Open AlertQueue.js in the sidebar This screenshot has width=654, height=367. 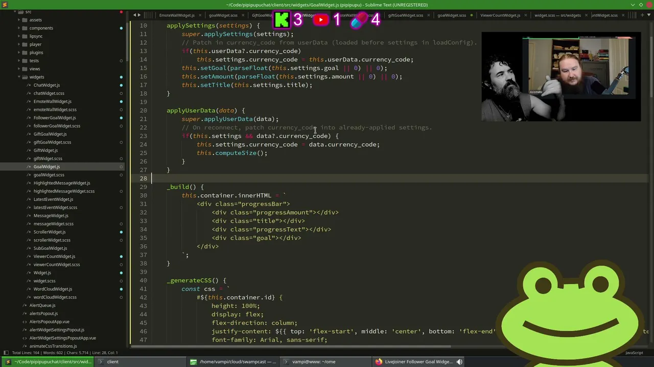[42, 305]
